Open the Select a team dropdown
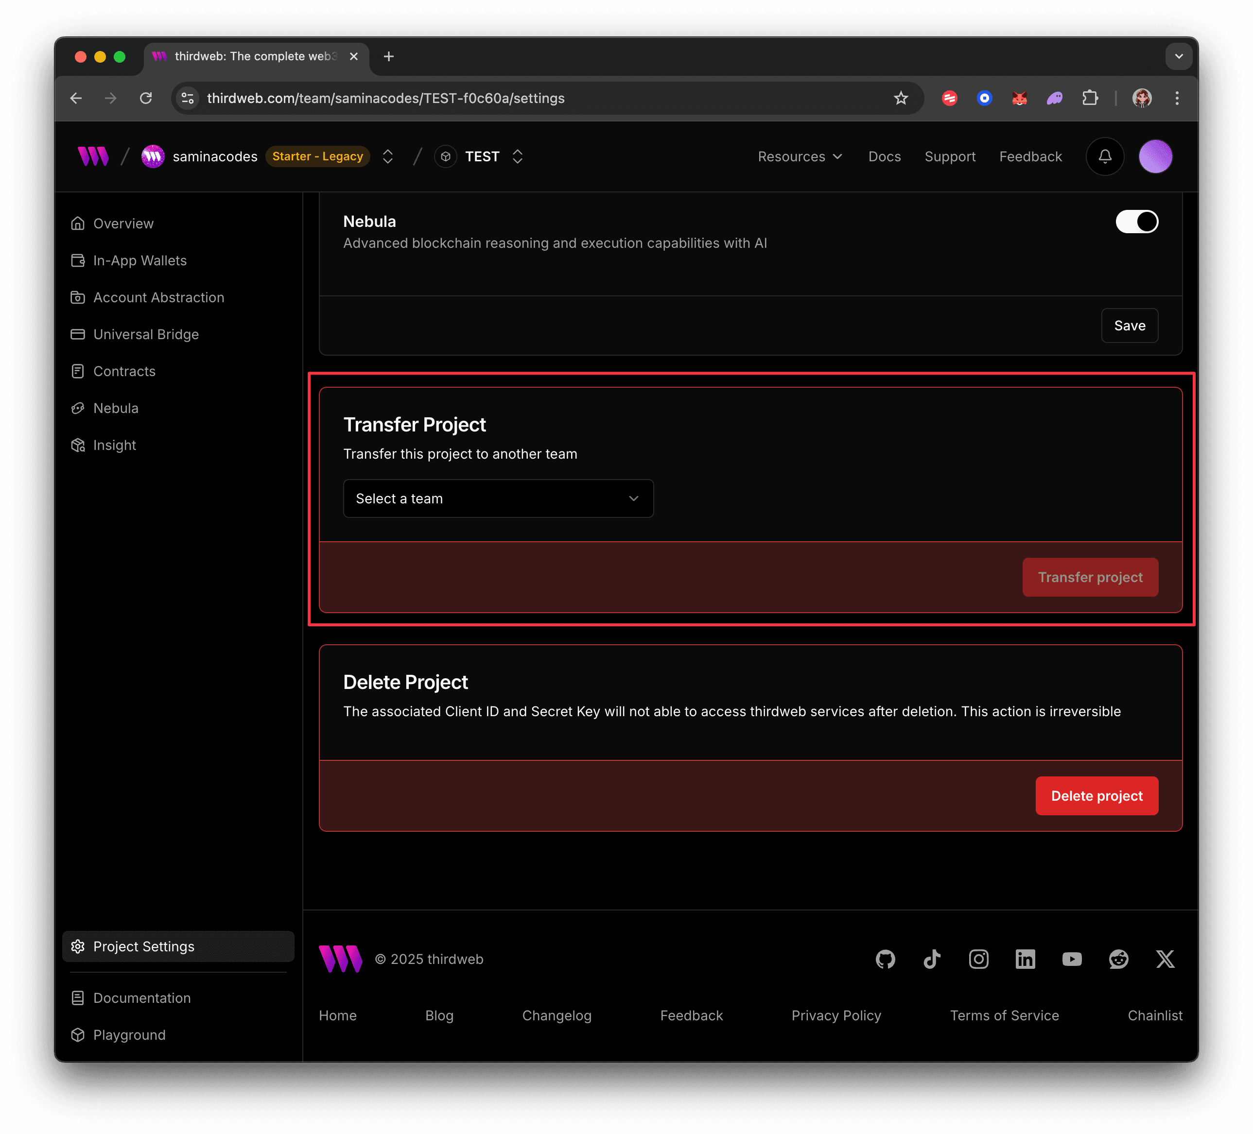1253x1134 pixels. click(x=498, y=498)
